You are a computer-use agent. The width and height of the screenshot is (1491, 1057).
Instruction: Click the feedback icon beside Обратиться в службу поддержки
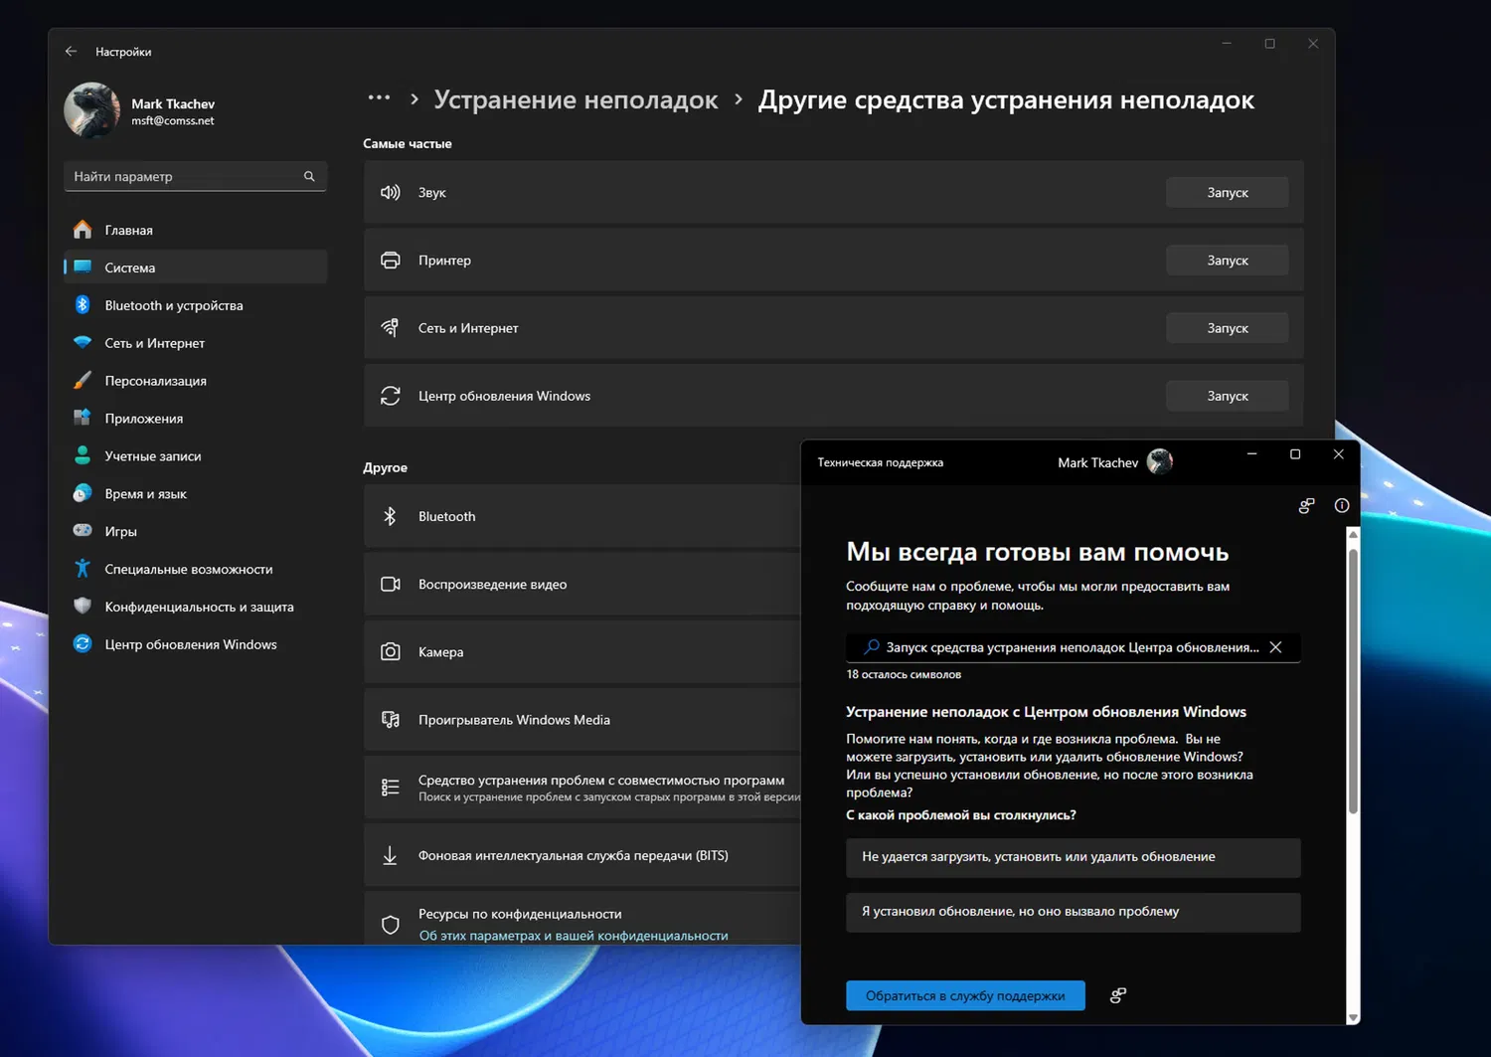1118,995
